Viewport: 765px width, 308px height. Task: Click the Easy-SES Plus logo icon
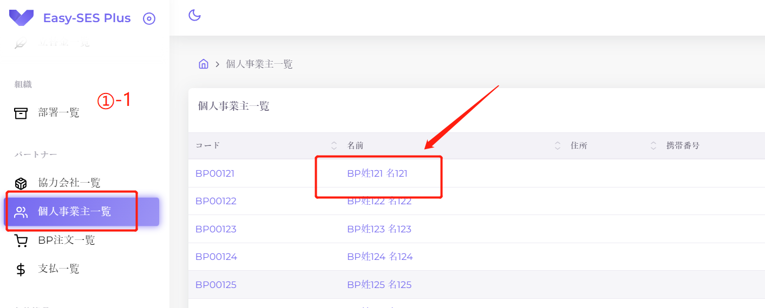(x=21, y=18)
